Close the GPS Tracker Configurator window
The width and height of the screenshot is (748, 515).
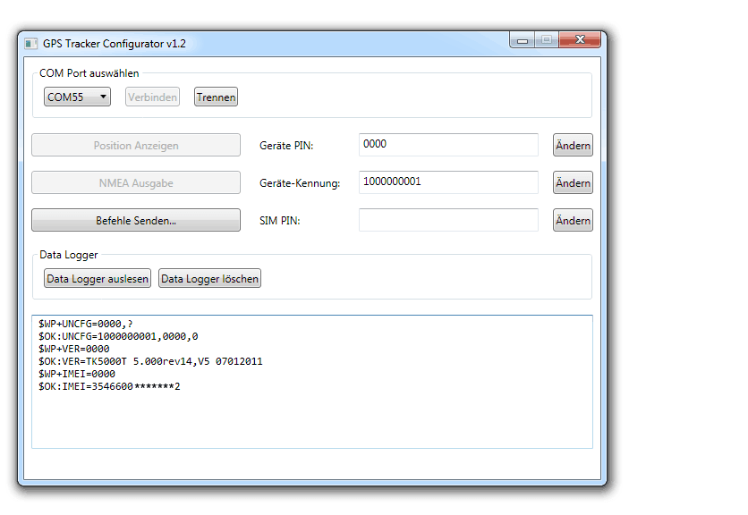(580, 40)
